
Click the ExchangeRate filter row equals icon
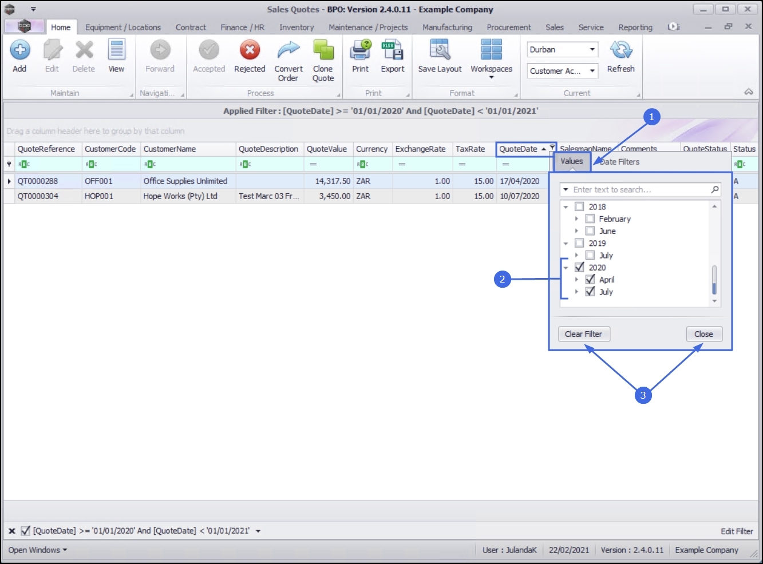point(402,164)
